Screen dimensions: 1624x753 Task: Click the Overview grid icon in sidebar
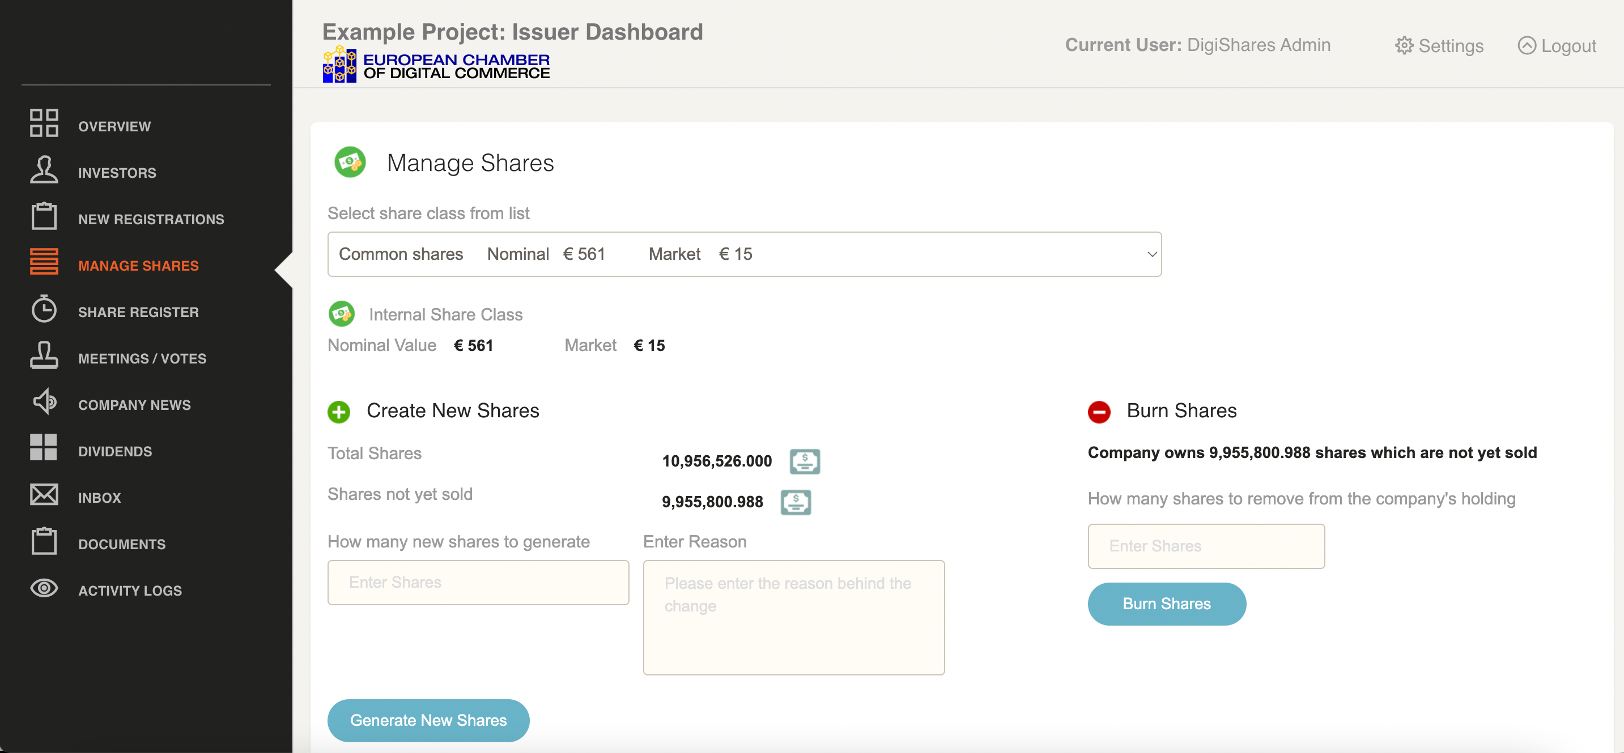pyautogui.click(x=44, y=123)
